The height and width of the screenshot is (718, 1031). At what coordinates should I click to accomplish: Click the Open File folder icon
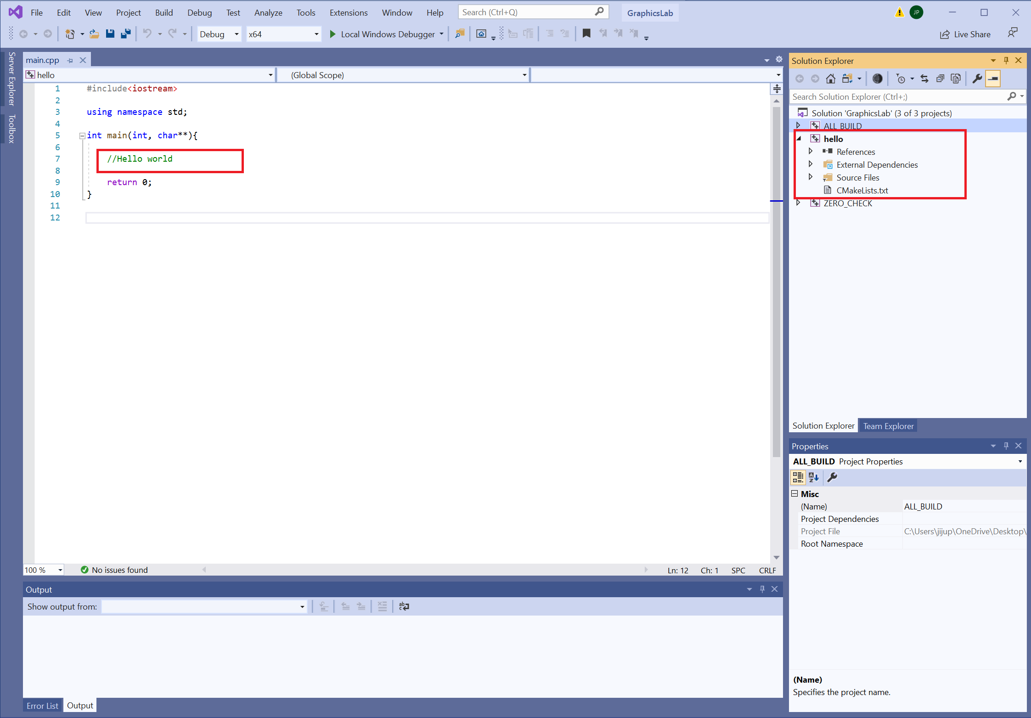(x=94, y=34)
